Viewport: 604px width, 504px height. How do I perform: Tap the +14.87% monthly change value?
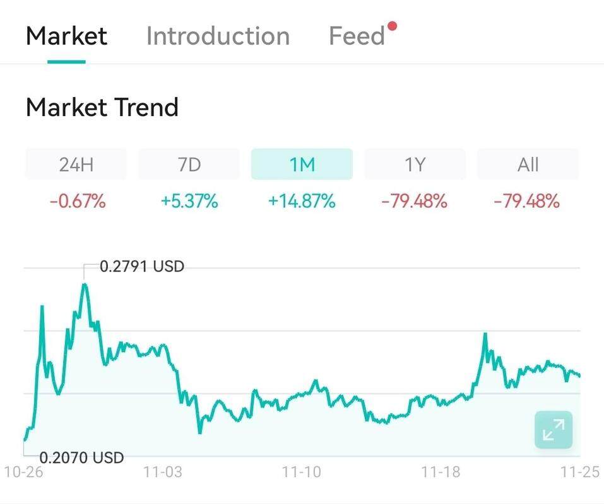pyautogui.click(x=302, y=202)
